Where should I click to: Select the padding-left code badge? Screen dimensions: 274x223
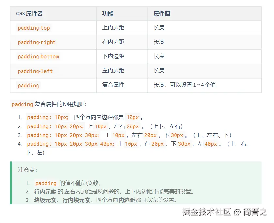(35, 71)
